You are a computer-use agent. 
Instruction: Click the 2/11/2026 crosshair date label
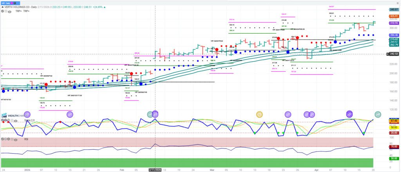(x=155, y=170)
